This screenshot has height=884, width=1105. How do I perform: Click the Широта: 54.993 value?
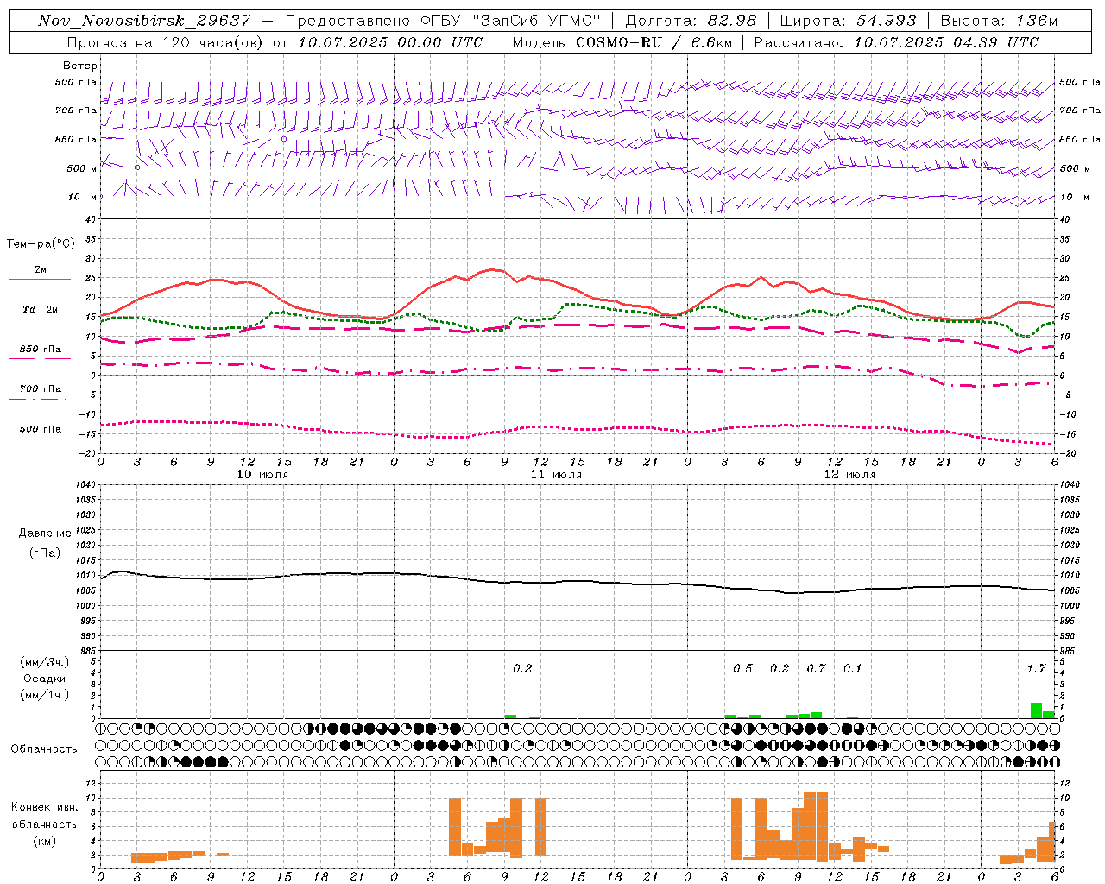coord(848,21)
